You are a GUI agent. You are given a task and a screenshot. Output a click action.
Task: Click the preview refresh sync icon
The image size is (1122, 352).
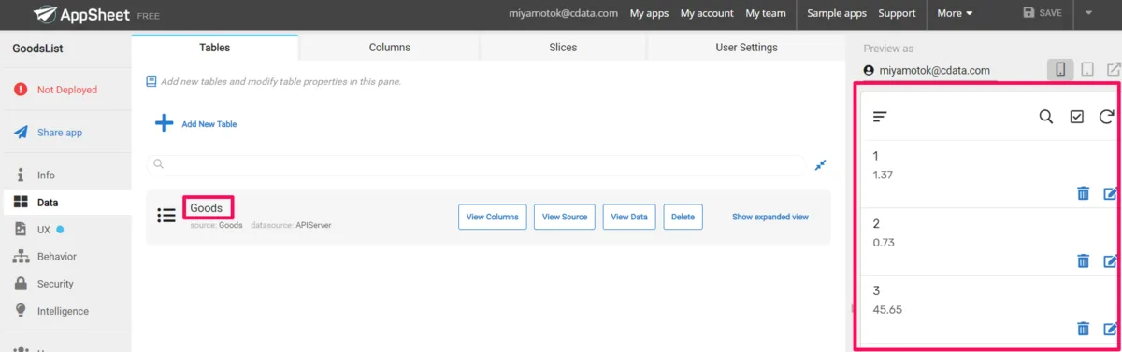coord(1106,117)
